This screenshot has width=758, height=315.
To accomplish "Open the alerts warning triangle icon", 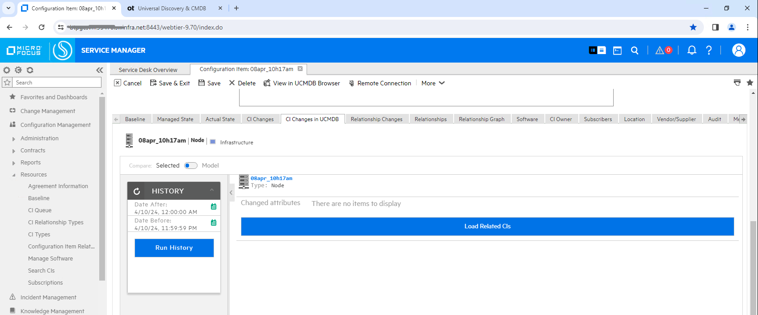I will 660,50.
